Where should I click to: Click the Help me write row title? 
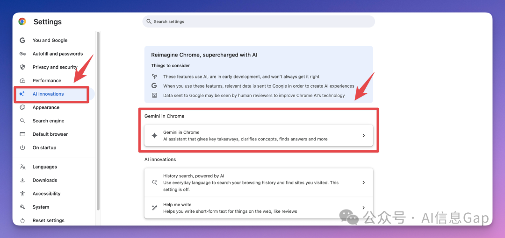[x=178, y=204]
